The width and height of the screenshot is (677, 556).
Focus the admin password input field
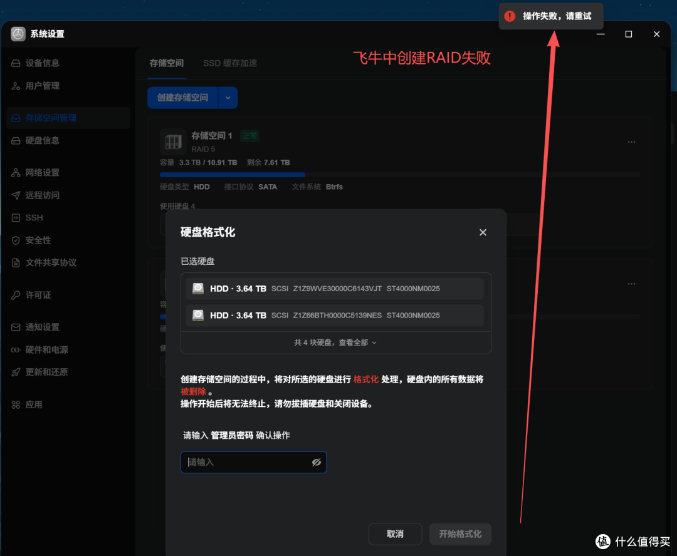pyautogui.click(x=253, y=463)
